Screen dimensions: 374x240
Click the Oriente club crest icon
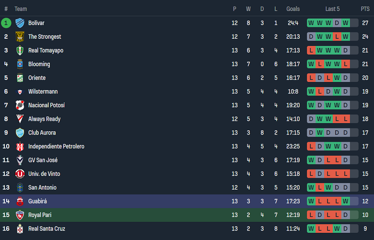click(20, 78)
